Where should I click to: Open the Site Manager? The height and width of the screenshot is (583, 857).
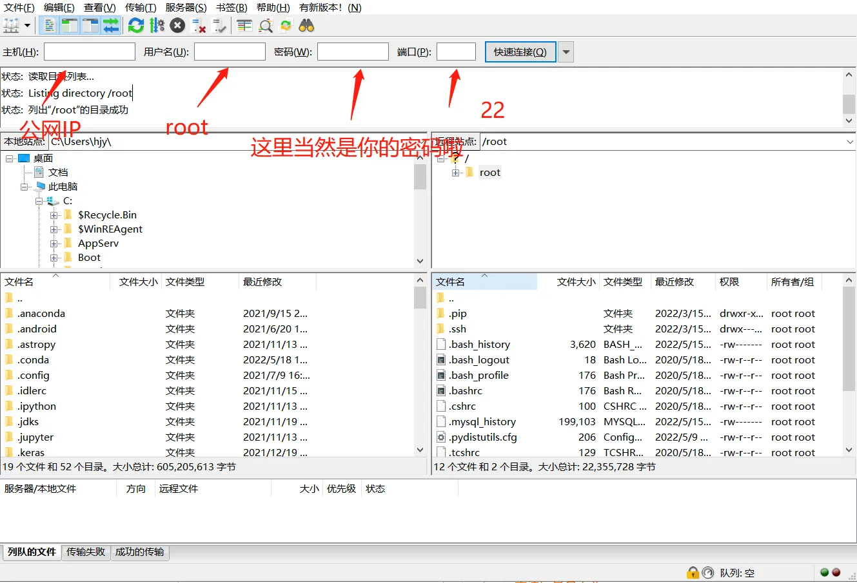(x=12, y=26)
